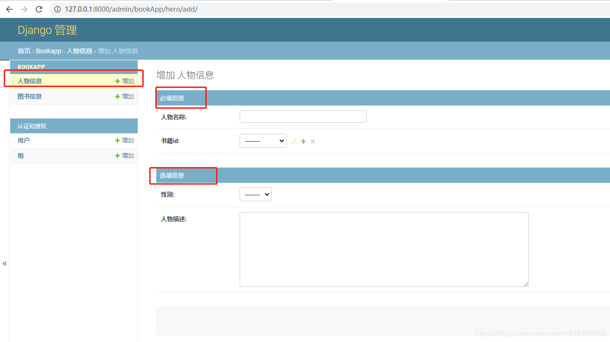Click 增加 link next to 用户
The height and width of the screenshot is (342, 610).
coord(125,140)
